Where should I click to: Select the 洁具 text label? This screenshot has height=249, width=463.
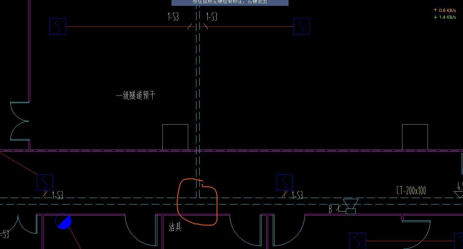pos(175,227)
